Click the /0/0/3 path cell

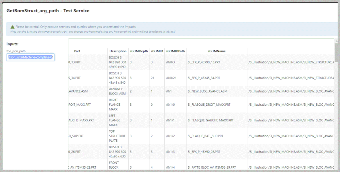pyautogui.click(x=170, y=62)
